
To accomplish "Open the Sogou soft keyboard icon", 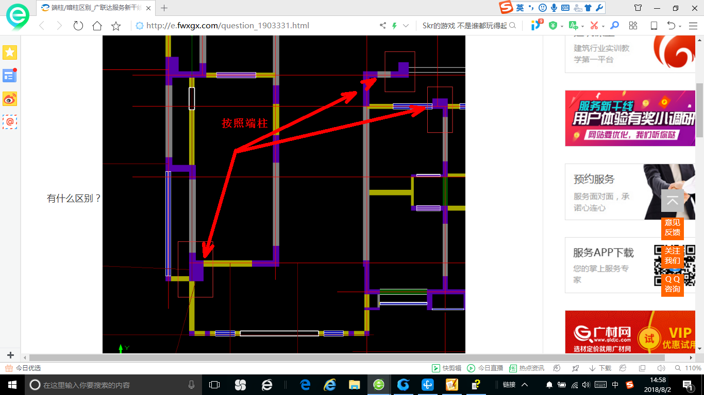I will click(x=565, y=8).
